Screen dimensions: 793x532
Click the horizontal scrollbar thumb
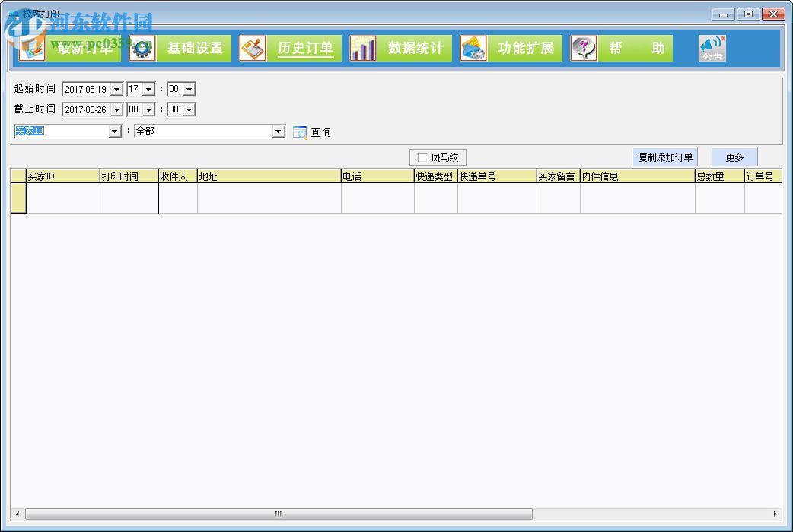279,514
